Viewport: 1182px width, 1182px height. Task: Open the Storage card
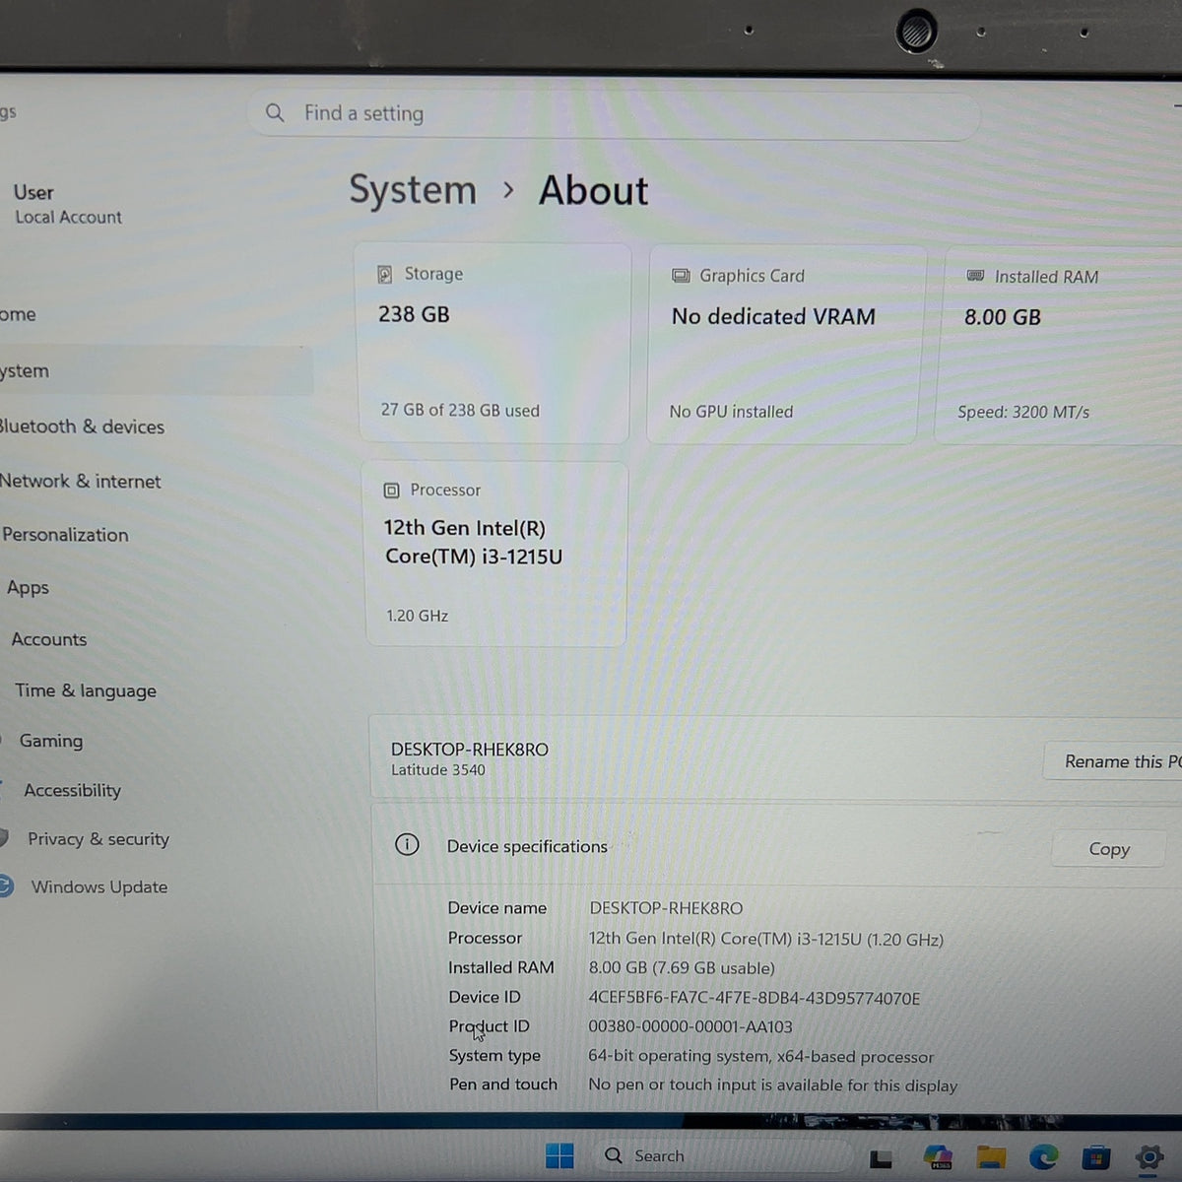(492, 344)
